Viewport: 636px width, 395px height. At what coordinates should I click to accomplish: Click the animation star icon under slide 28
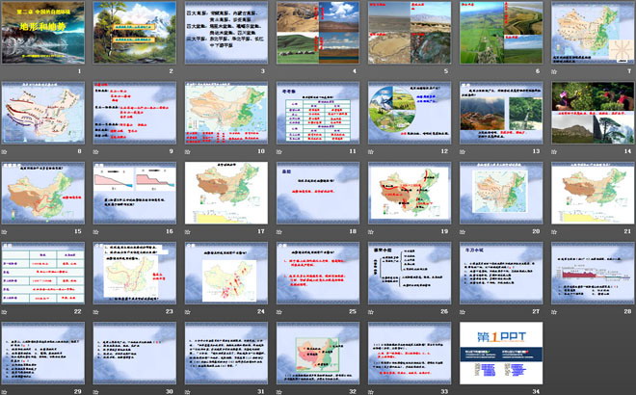[554, 312]
